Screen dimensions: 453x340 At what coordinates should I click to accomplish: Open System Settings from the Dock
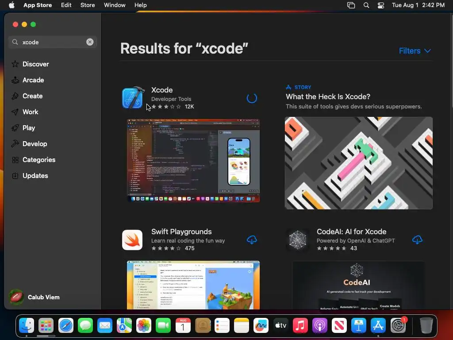point(398,325)
